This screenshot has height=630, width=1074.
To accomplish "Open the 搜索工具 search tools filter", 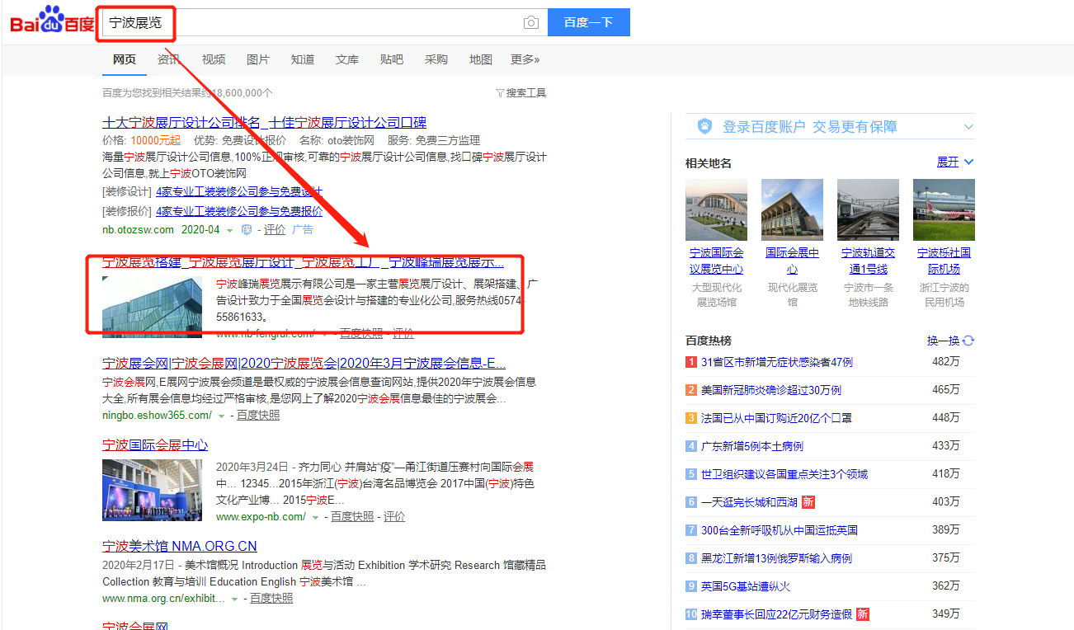I will (x=525, y=92).
